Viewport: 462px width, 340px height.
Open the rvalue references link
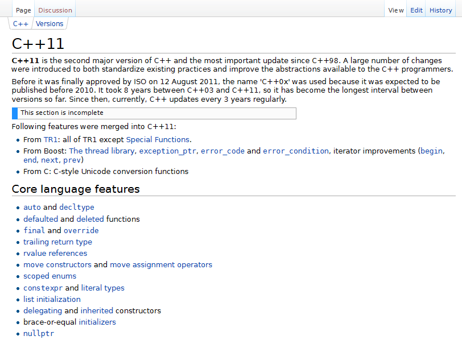click(x=55, y=253)
